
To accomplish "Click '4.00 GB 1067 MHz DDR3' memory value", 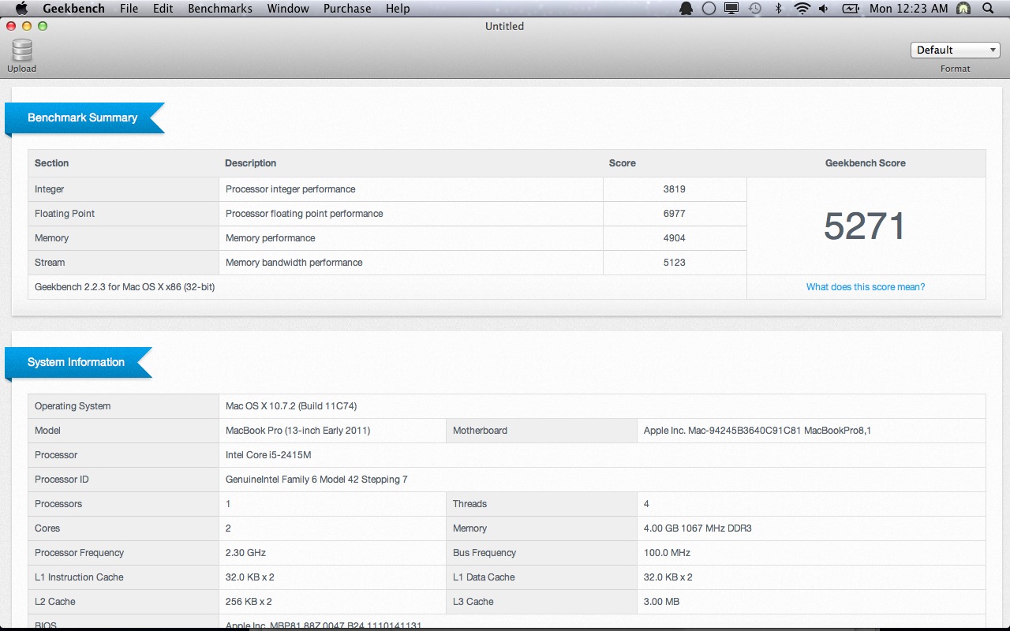I will 698,528.
